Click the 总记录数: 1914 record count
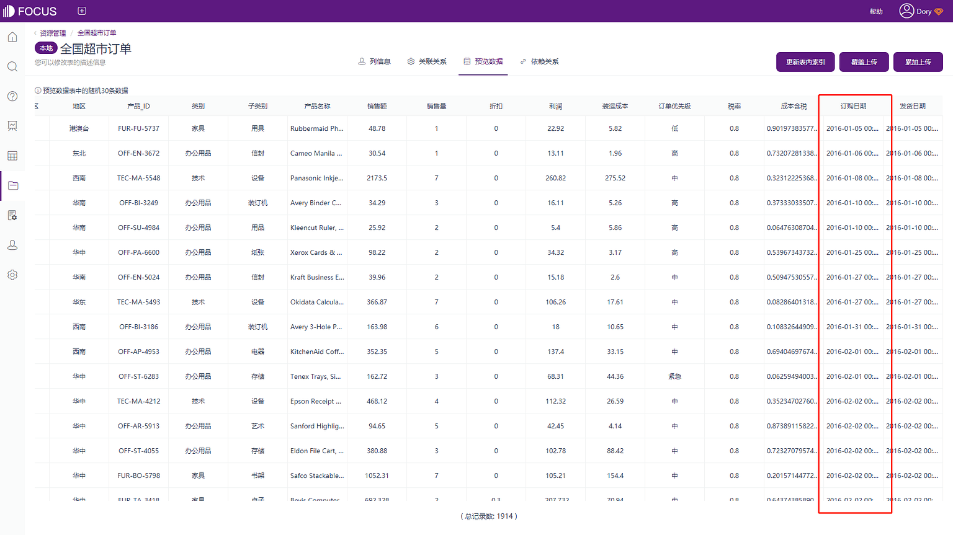The width and height of the screenshot is (953, 535). coord(489,516)
